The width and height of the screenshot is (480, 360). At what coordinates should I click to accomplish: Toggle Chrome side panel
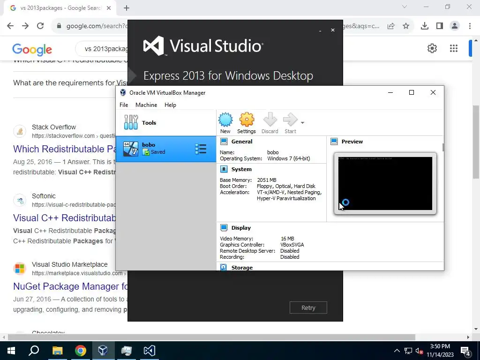tap(440, 26)
